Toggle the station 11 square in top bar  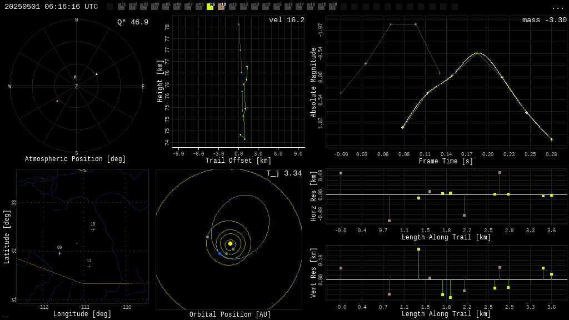click(x=232, y=7)
